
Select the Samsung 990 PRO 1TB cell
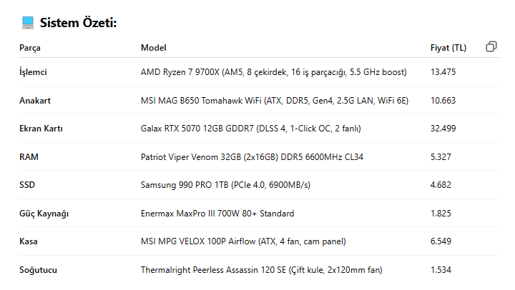click(225, 185)
